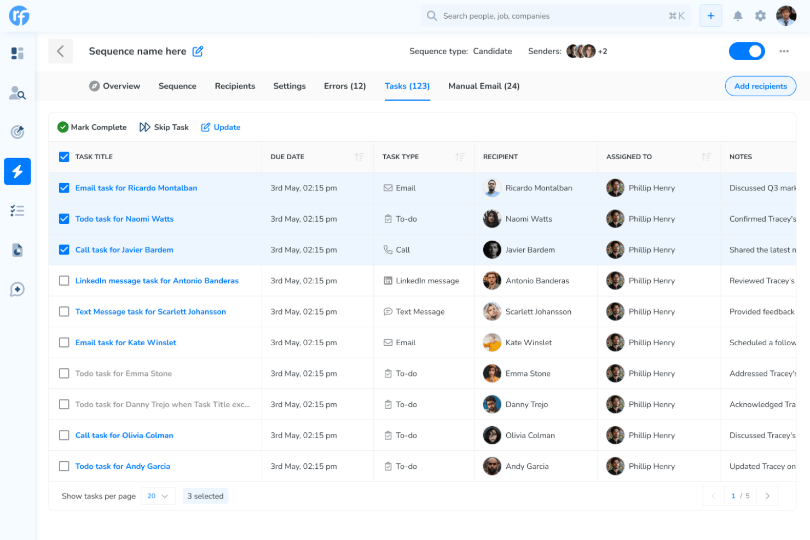Sort by Assigned To column icon
The height and width of the screenshot is (540, 810).
[x=707, y=157]
